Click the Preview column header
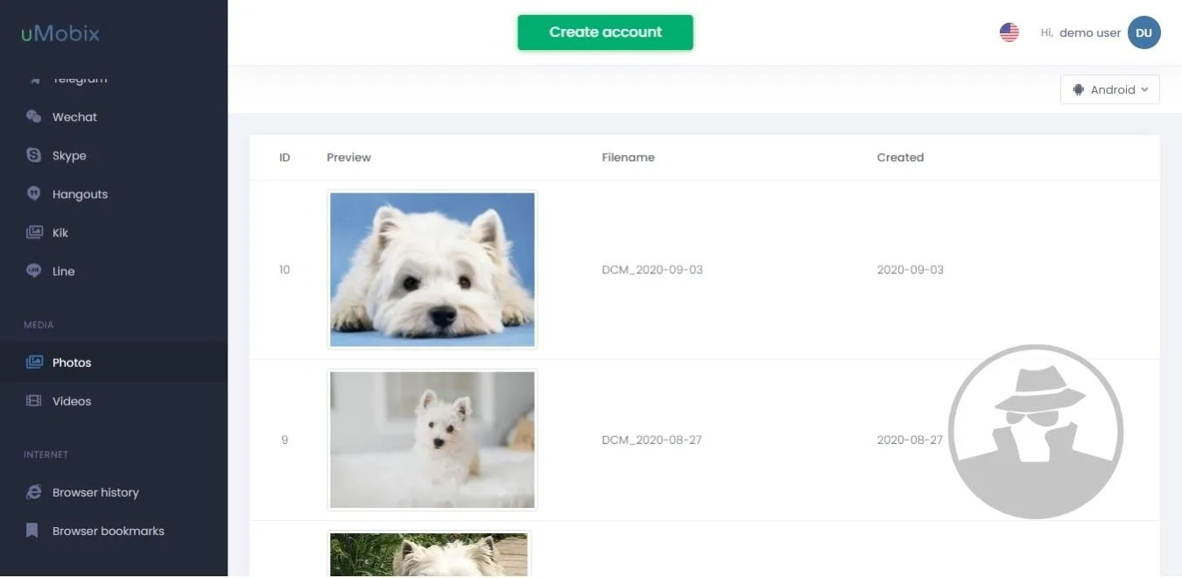Image resolution: width=1182 pixels, height=578 pixels. (x=348, y=158)
